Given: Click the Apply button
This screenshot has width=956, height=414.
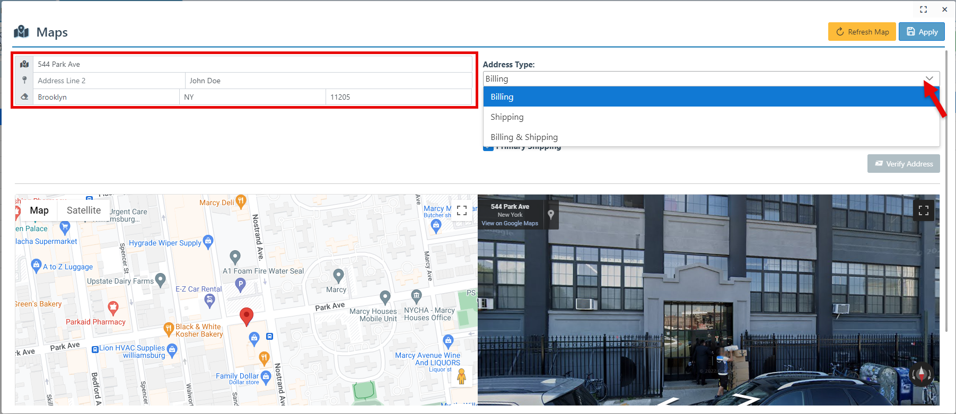Looking at the screenshot, I should click(x=922, y=32).
